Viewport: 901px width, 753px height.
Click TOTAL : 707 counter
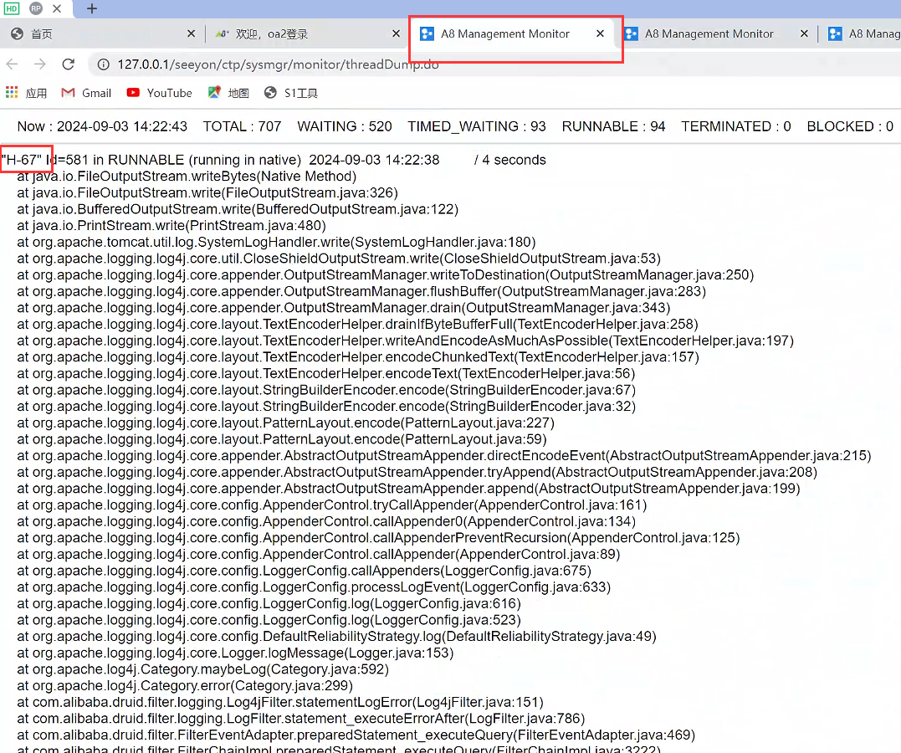(x=242, y=126)
